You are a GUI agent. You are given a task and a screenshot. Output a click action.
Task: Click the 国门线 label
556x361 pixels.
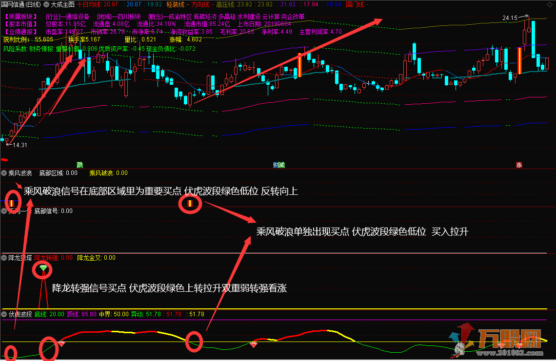tap(357, 4)
